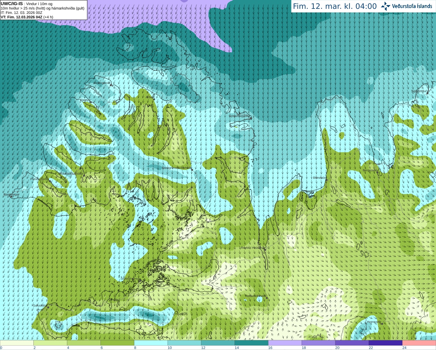
Task: Click the Æðey station label
Action: click(x=150, y=97)
